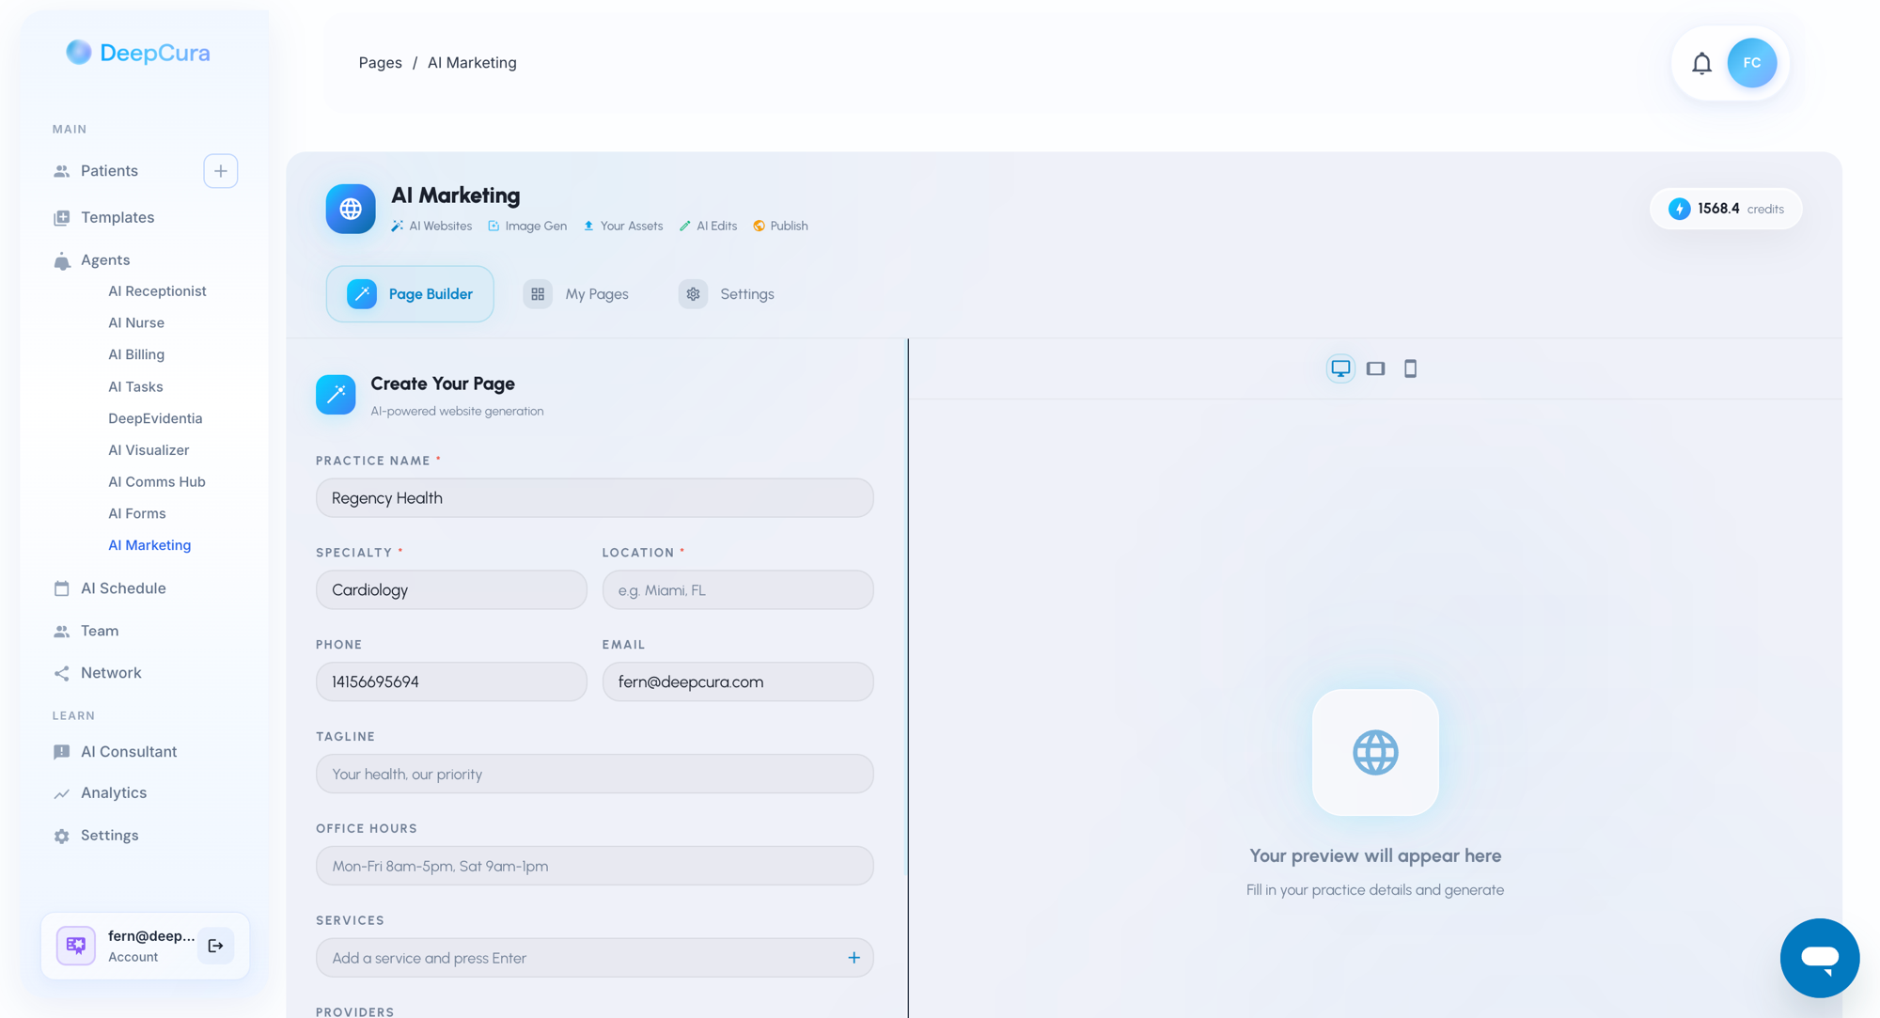The width and height of the screenshot is (1880, 1018).
Task: Open Templates in the sidebar
Action: click(117, 217)
